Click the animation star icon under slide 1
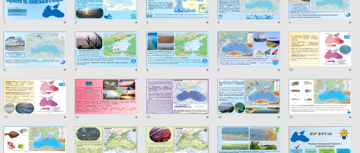The width and height of the screenshot is (360, 153). 65,22
